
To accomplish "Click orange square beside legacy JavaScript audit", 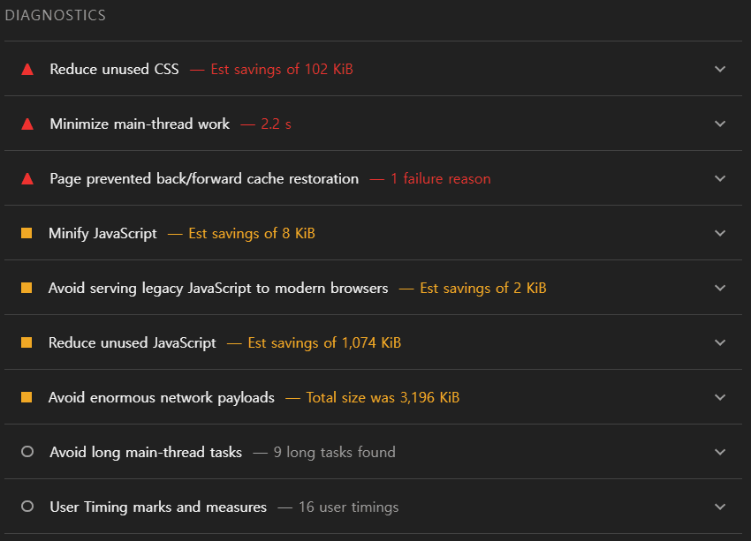I will (27, 288).
